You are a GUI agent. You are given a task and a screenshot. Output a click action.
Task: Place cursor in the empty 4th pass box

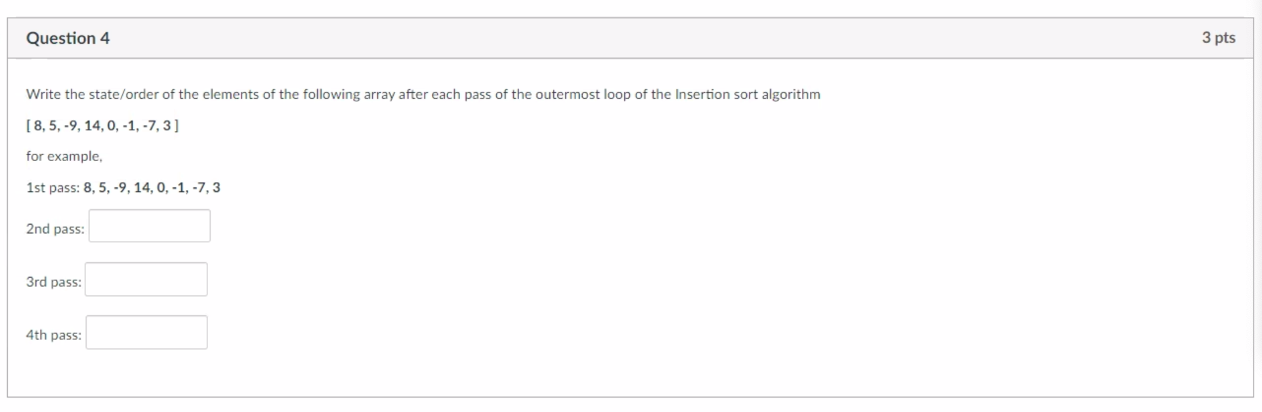[x=146, y=332]
